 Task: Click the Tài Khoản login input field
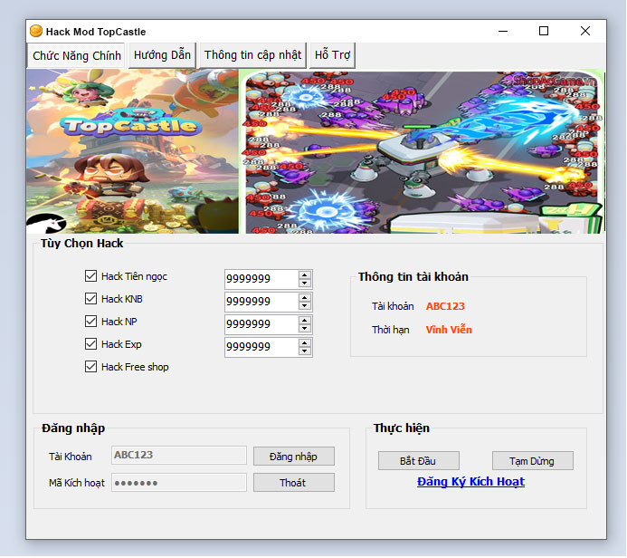179,455
